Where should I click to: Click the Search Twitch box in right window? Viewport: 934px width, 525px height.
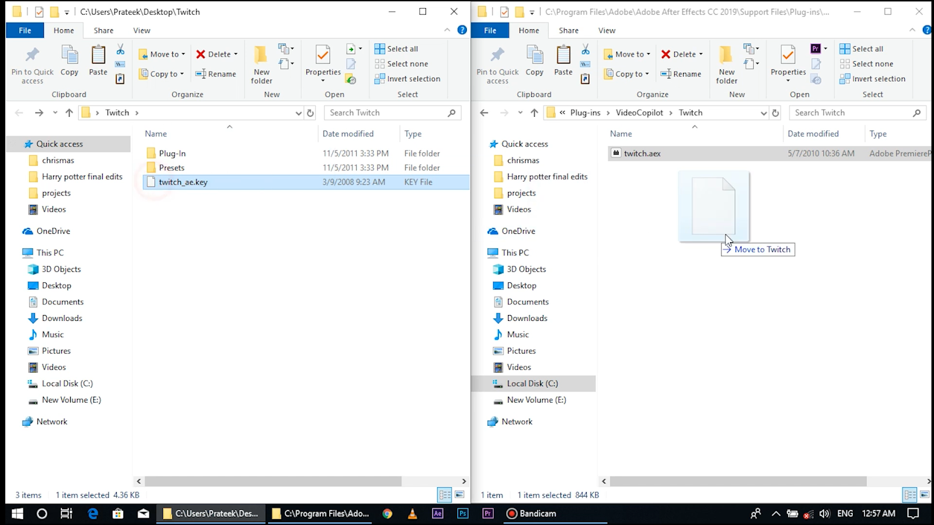click(x=858, y=113)
